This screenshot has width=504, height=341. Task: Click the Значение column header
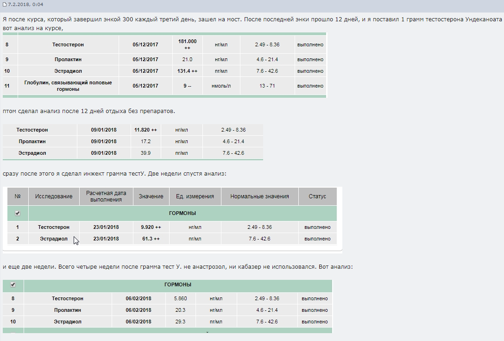click(x=151, y=196)
